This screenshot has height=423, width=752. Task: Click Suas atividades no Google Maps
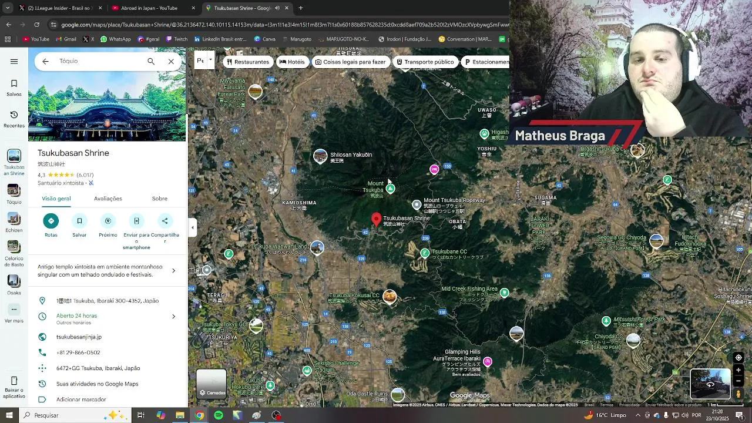[x=98, y=384]
